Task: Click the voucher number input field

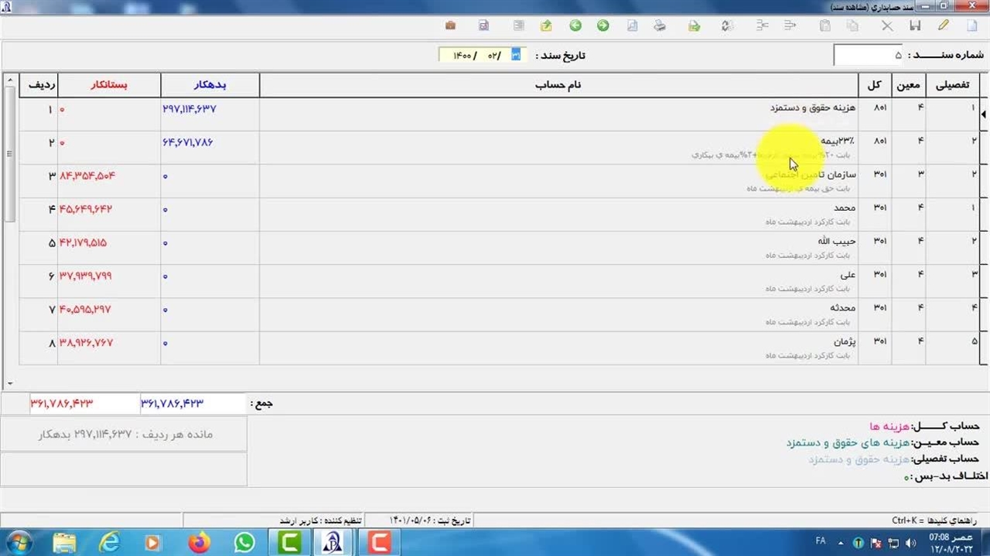Action: (869, 56)
